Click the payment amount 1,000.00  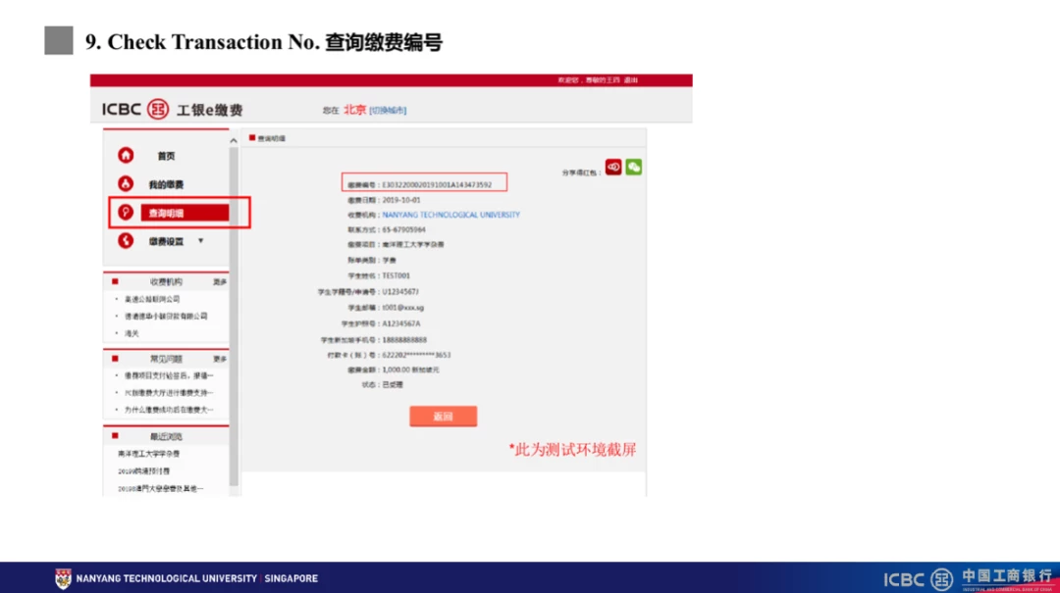point(397,370)
